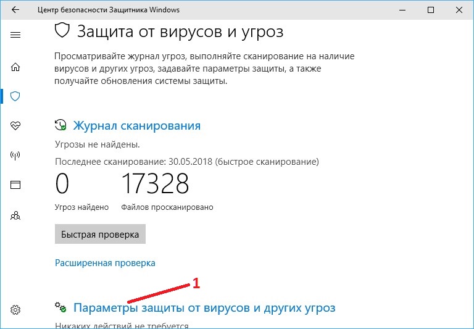Select the virus protection shield sidebar icon
Screen dimensions: 474x329
point(15,96)
